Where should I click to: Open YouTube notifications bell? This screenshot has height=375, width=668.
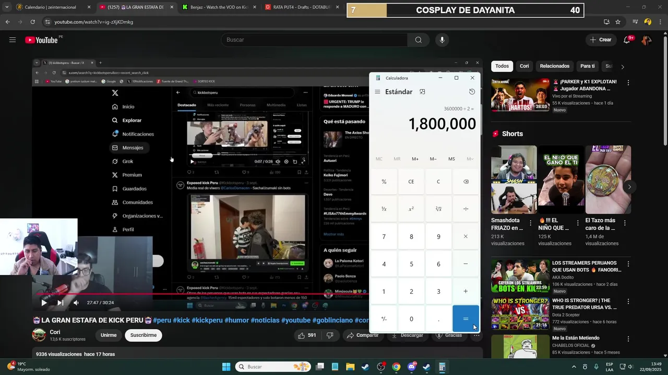627,40
